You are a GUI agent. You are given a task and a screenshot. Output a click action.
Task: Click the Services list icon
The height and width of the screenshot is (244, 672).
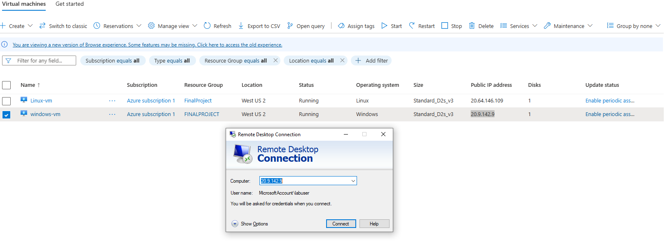503,26
